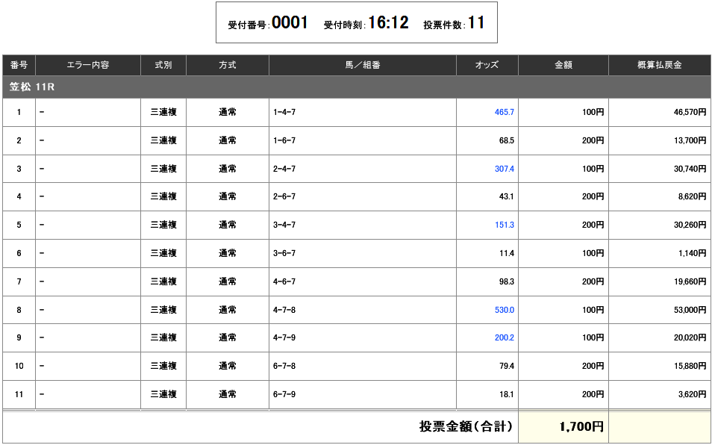Screen dimensions: 715x445
Task: Open the 530.0 odds link
Action: pos(504,310)
